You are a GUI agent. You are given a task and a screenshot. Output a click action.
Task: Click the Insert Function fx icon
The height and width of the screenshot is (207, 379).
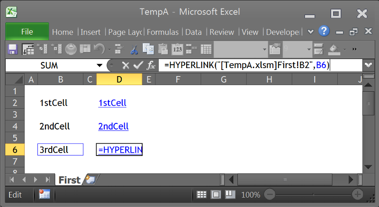pos(151,65)
